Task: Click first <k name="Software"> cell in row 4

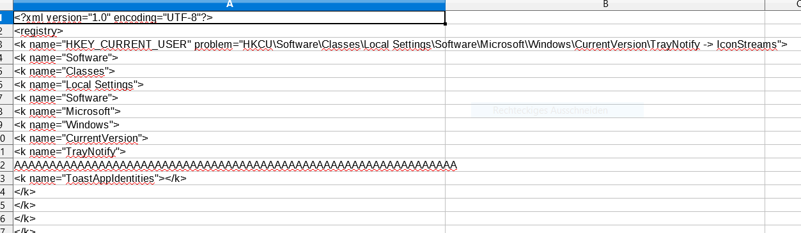Action: tap(229, 57)
